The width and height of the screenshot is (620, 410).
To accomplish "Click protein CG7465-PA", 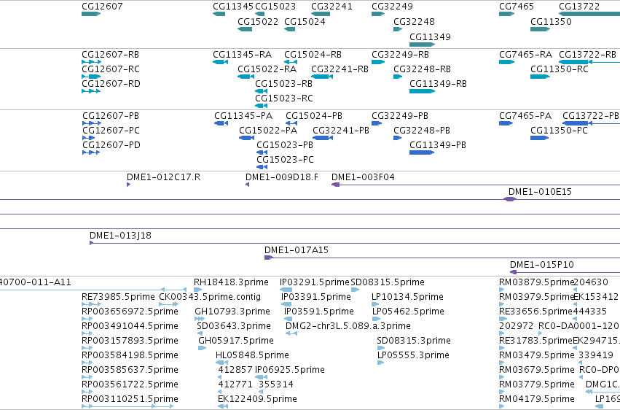I will click(x=506, y=123).
